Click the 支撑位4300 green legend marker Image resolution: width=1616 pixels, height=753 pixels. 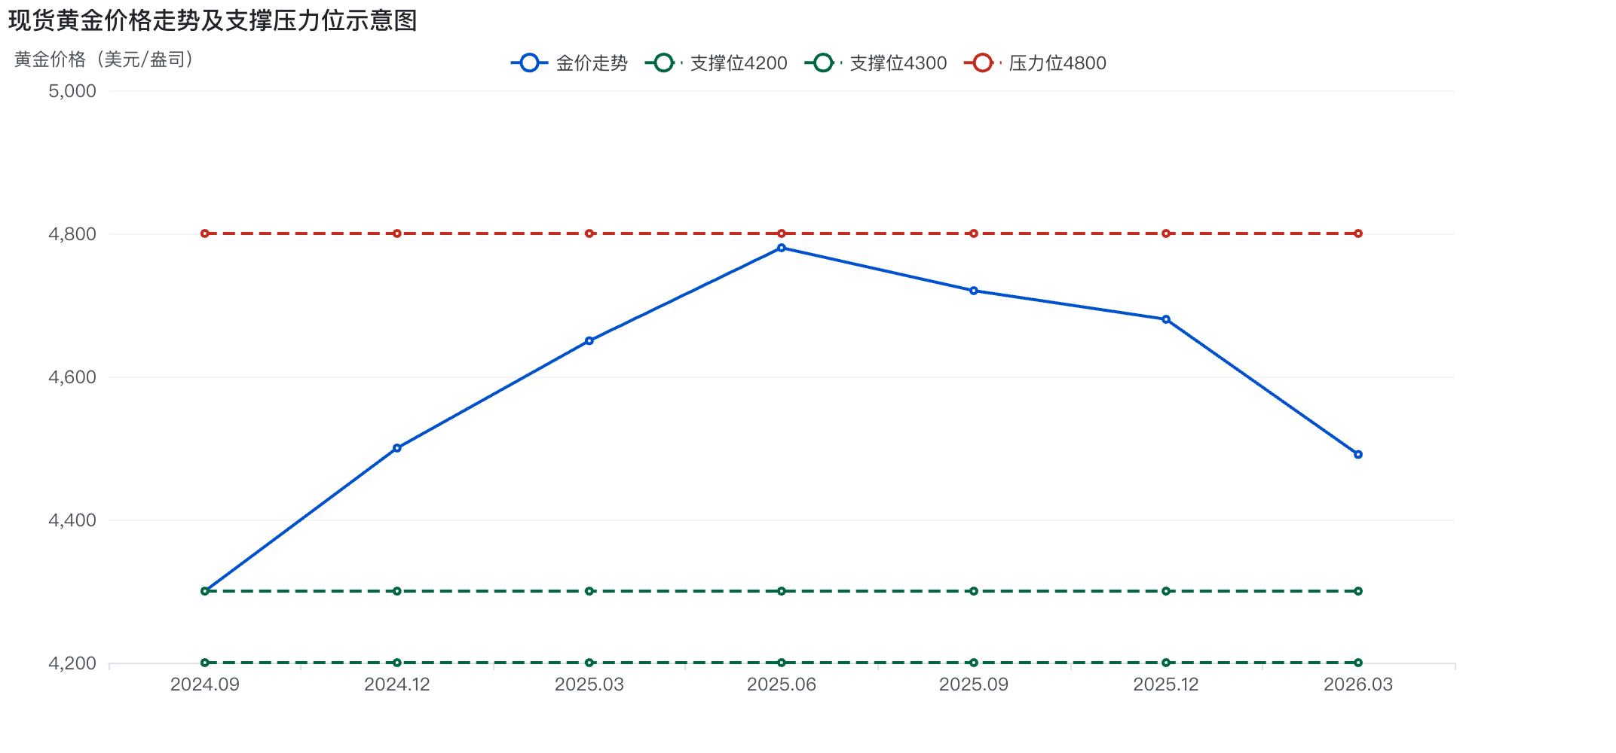point(823,63)
